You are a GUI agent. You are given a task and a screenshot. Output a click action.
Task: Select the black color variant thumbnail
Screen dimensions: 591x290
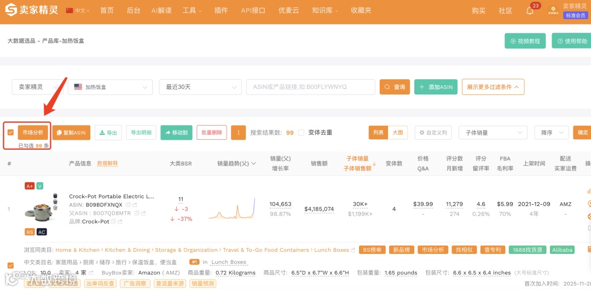tap(55, 196)
